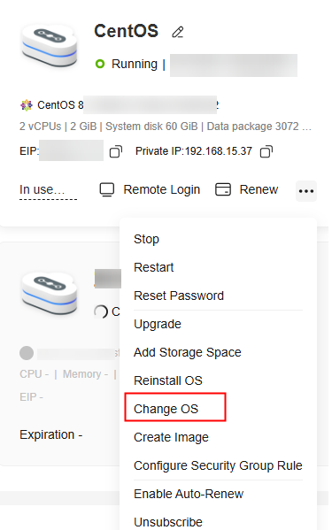
Task: Open Configure Security Group Rule
Action: pyautogui.click(x=218, y=465)
